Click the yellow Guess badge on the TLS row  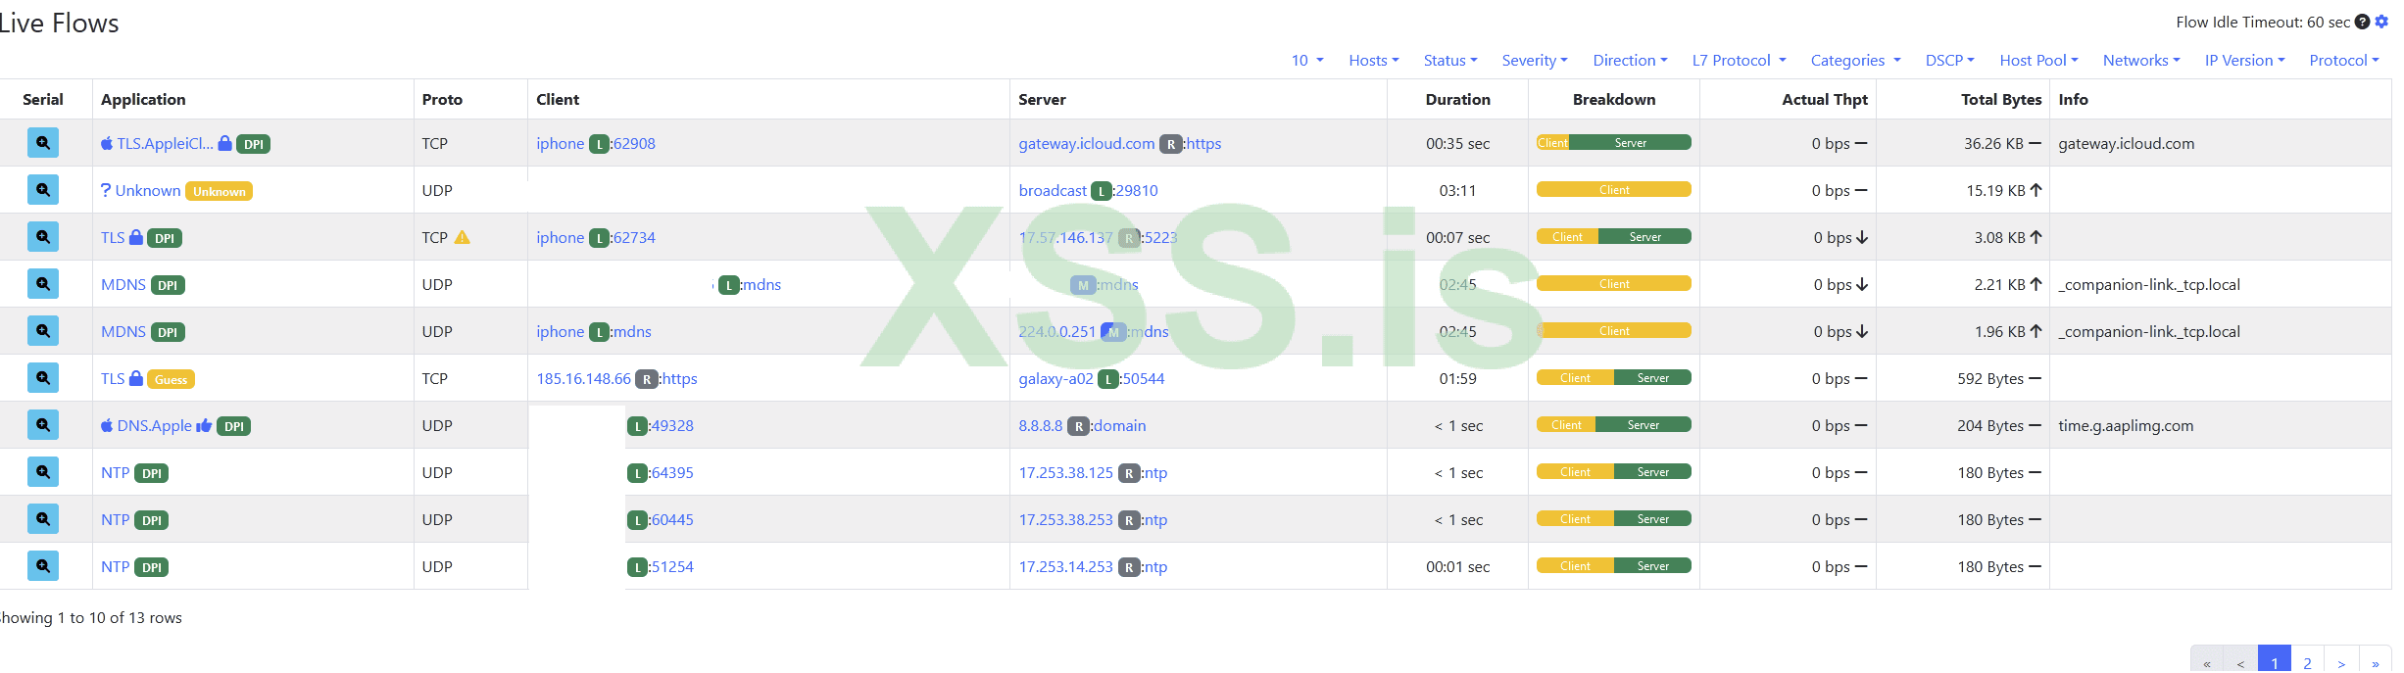pos(171,379)
